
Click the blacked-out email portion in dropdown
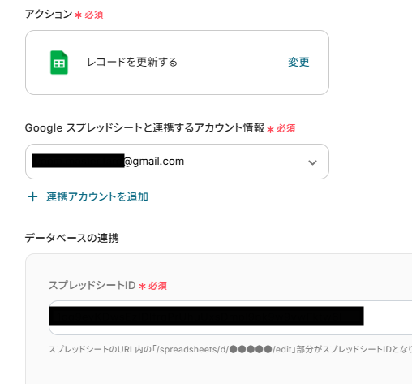click(78, 161)
